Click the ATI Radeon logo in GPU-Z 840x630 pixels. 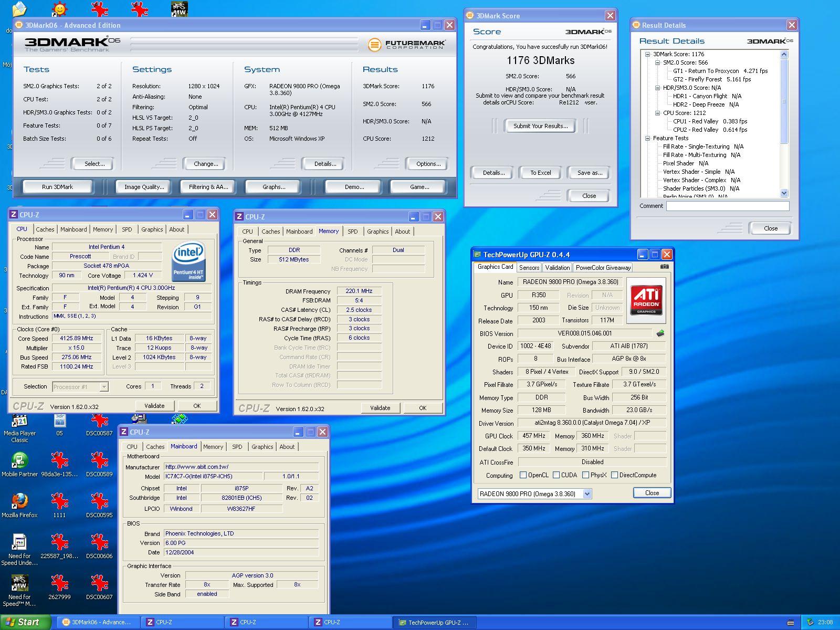click(646, 300)
